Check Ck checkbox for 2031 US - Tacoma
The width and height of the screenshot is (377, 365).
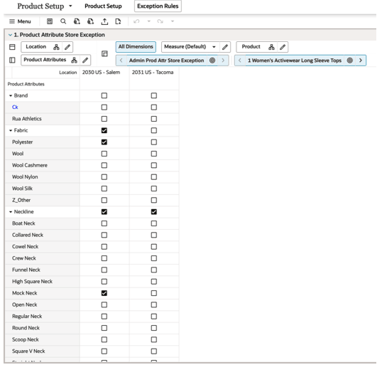pyautogui.click(x=154, y=107)
